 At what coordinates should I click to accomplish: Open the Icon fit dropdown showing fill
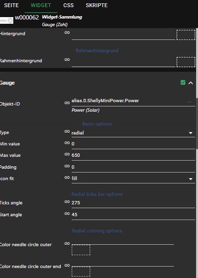click(133, 179)
